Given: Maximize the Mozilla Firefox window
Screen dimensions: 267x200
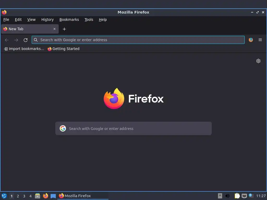Looking at the screenshot, I should pos(258,12).
